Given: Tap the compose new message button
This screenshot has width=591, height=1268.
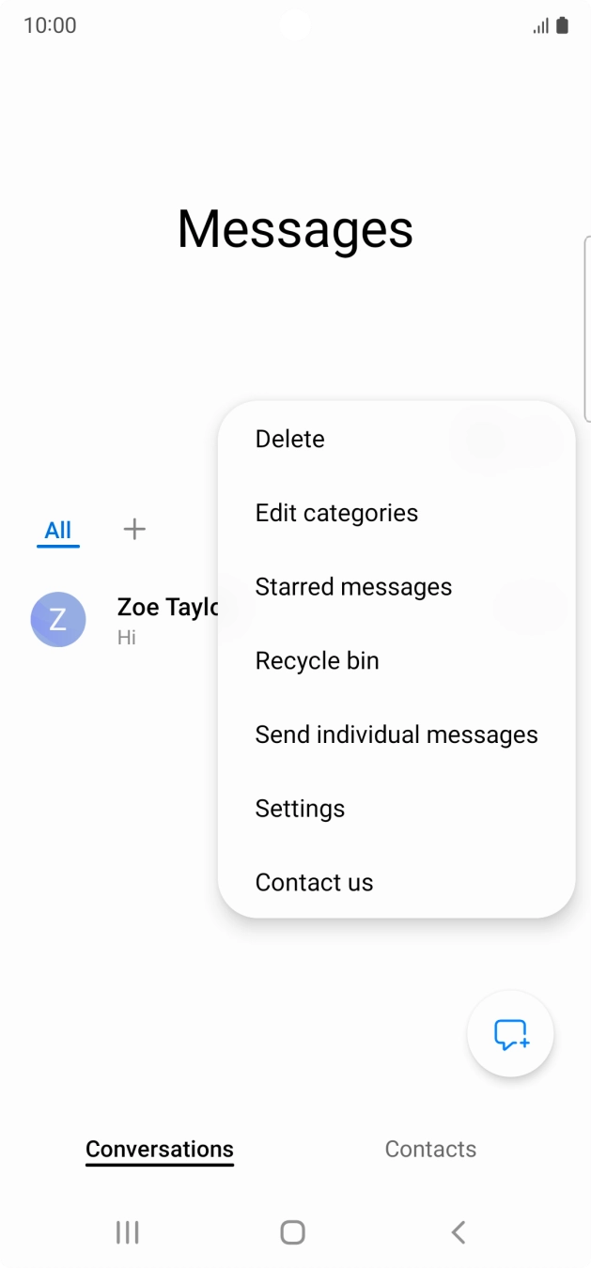Looking at the screenshot, I should coord(510,1034).
